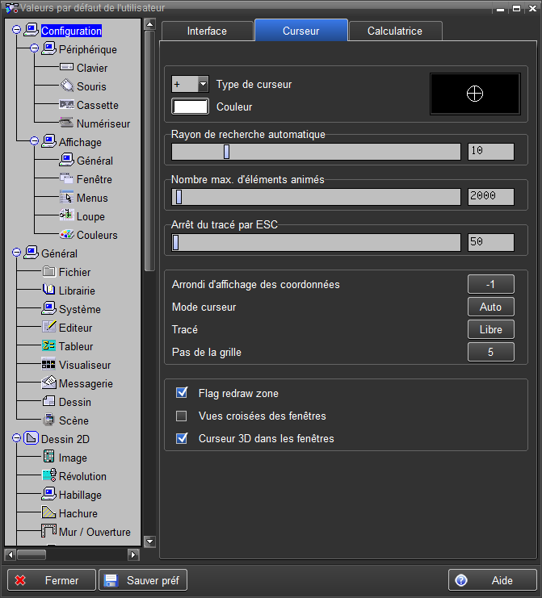The image size is (542, 598).
Task: Click the Cassette icon in tree
Action: (x=66, y=105)
